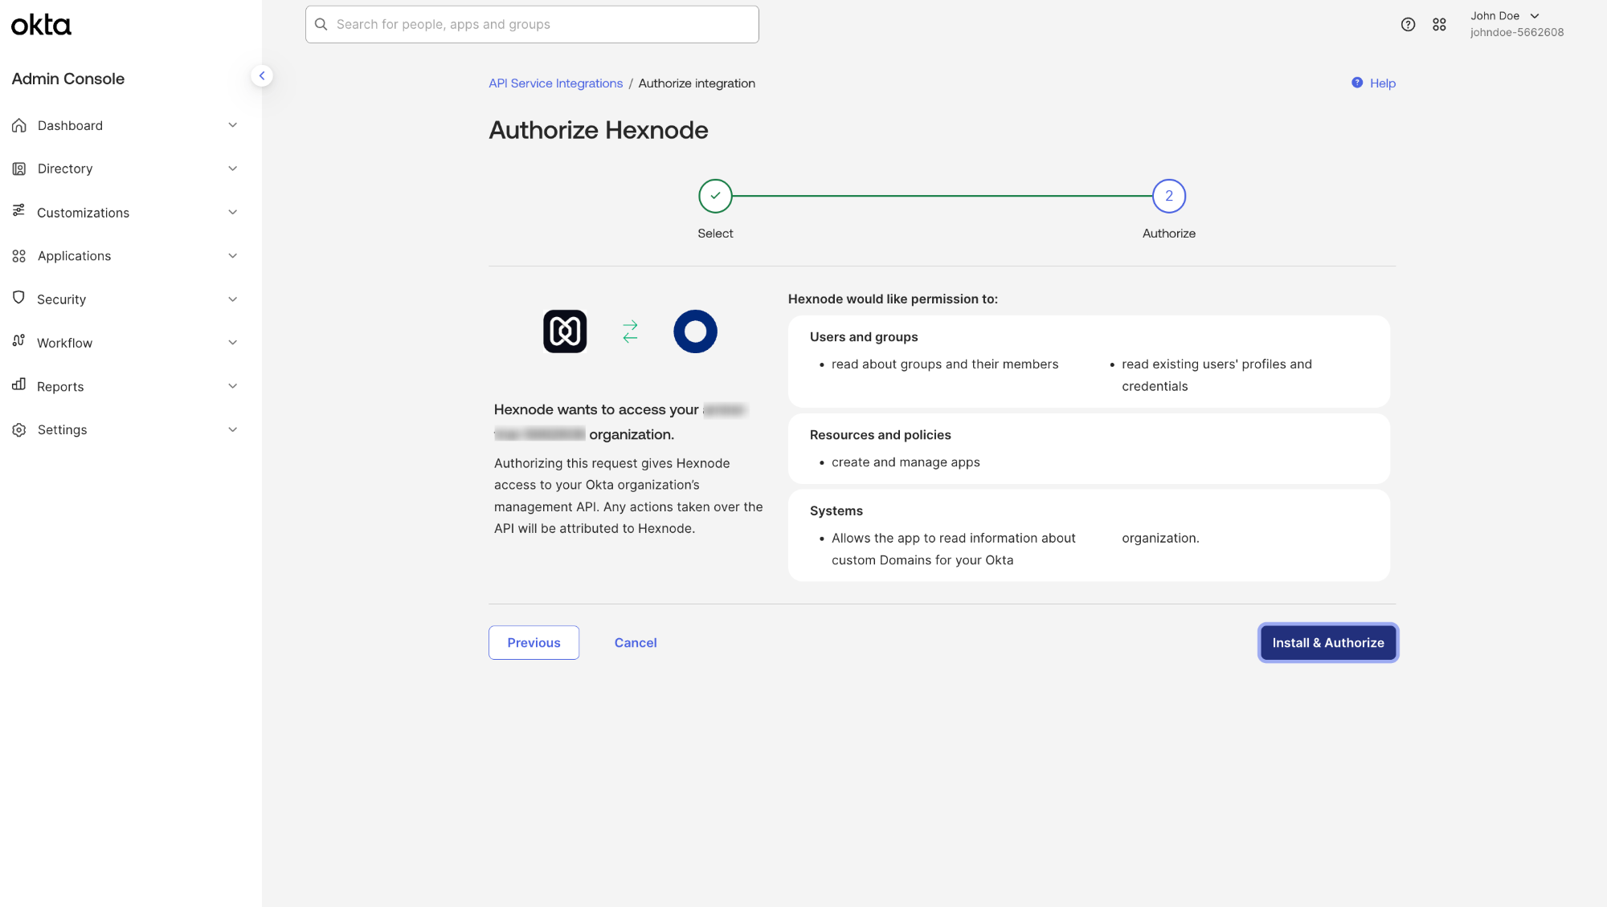Click the Install & Authorize button

tap(1328, 643)
